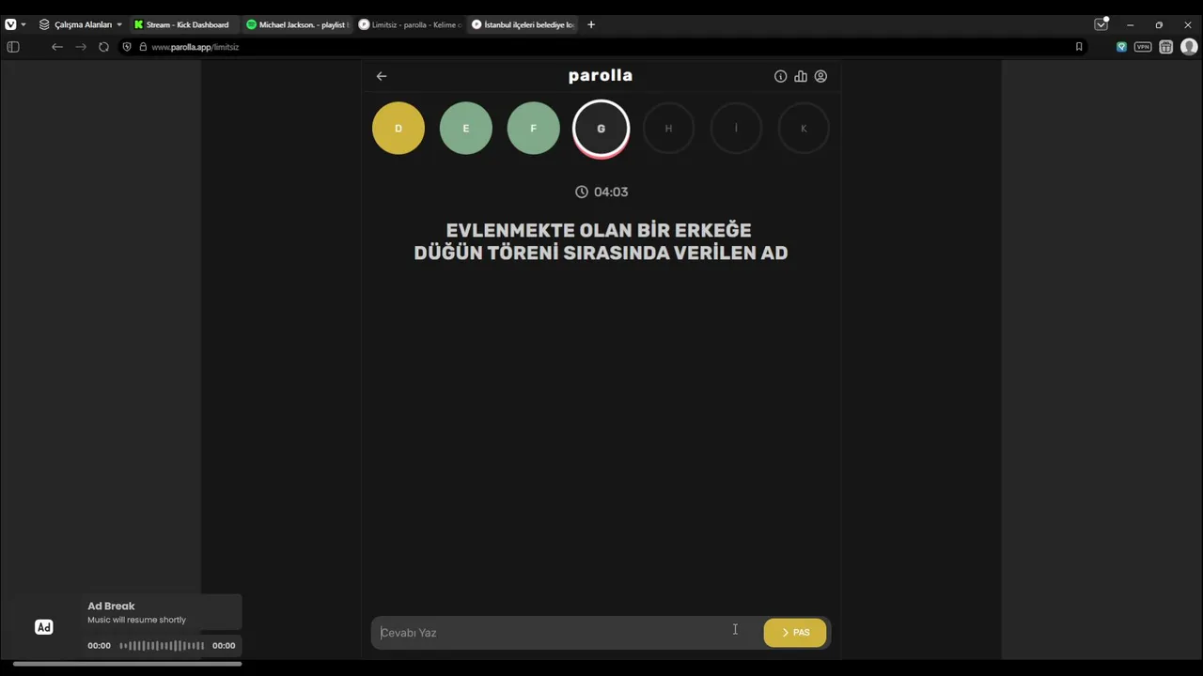1203x676 pixels.
Task: Open the teal extension icon in toolbar
Action: click(x=1121, y=47)
